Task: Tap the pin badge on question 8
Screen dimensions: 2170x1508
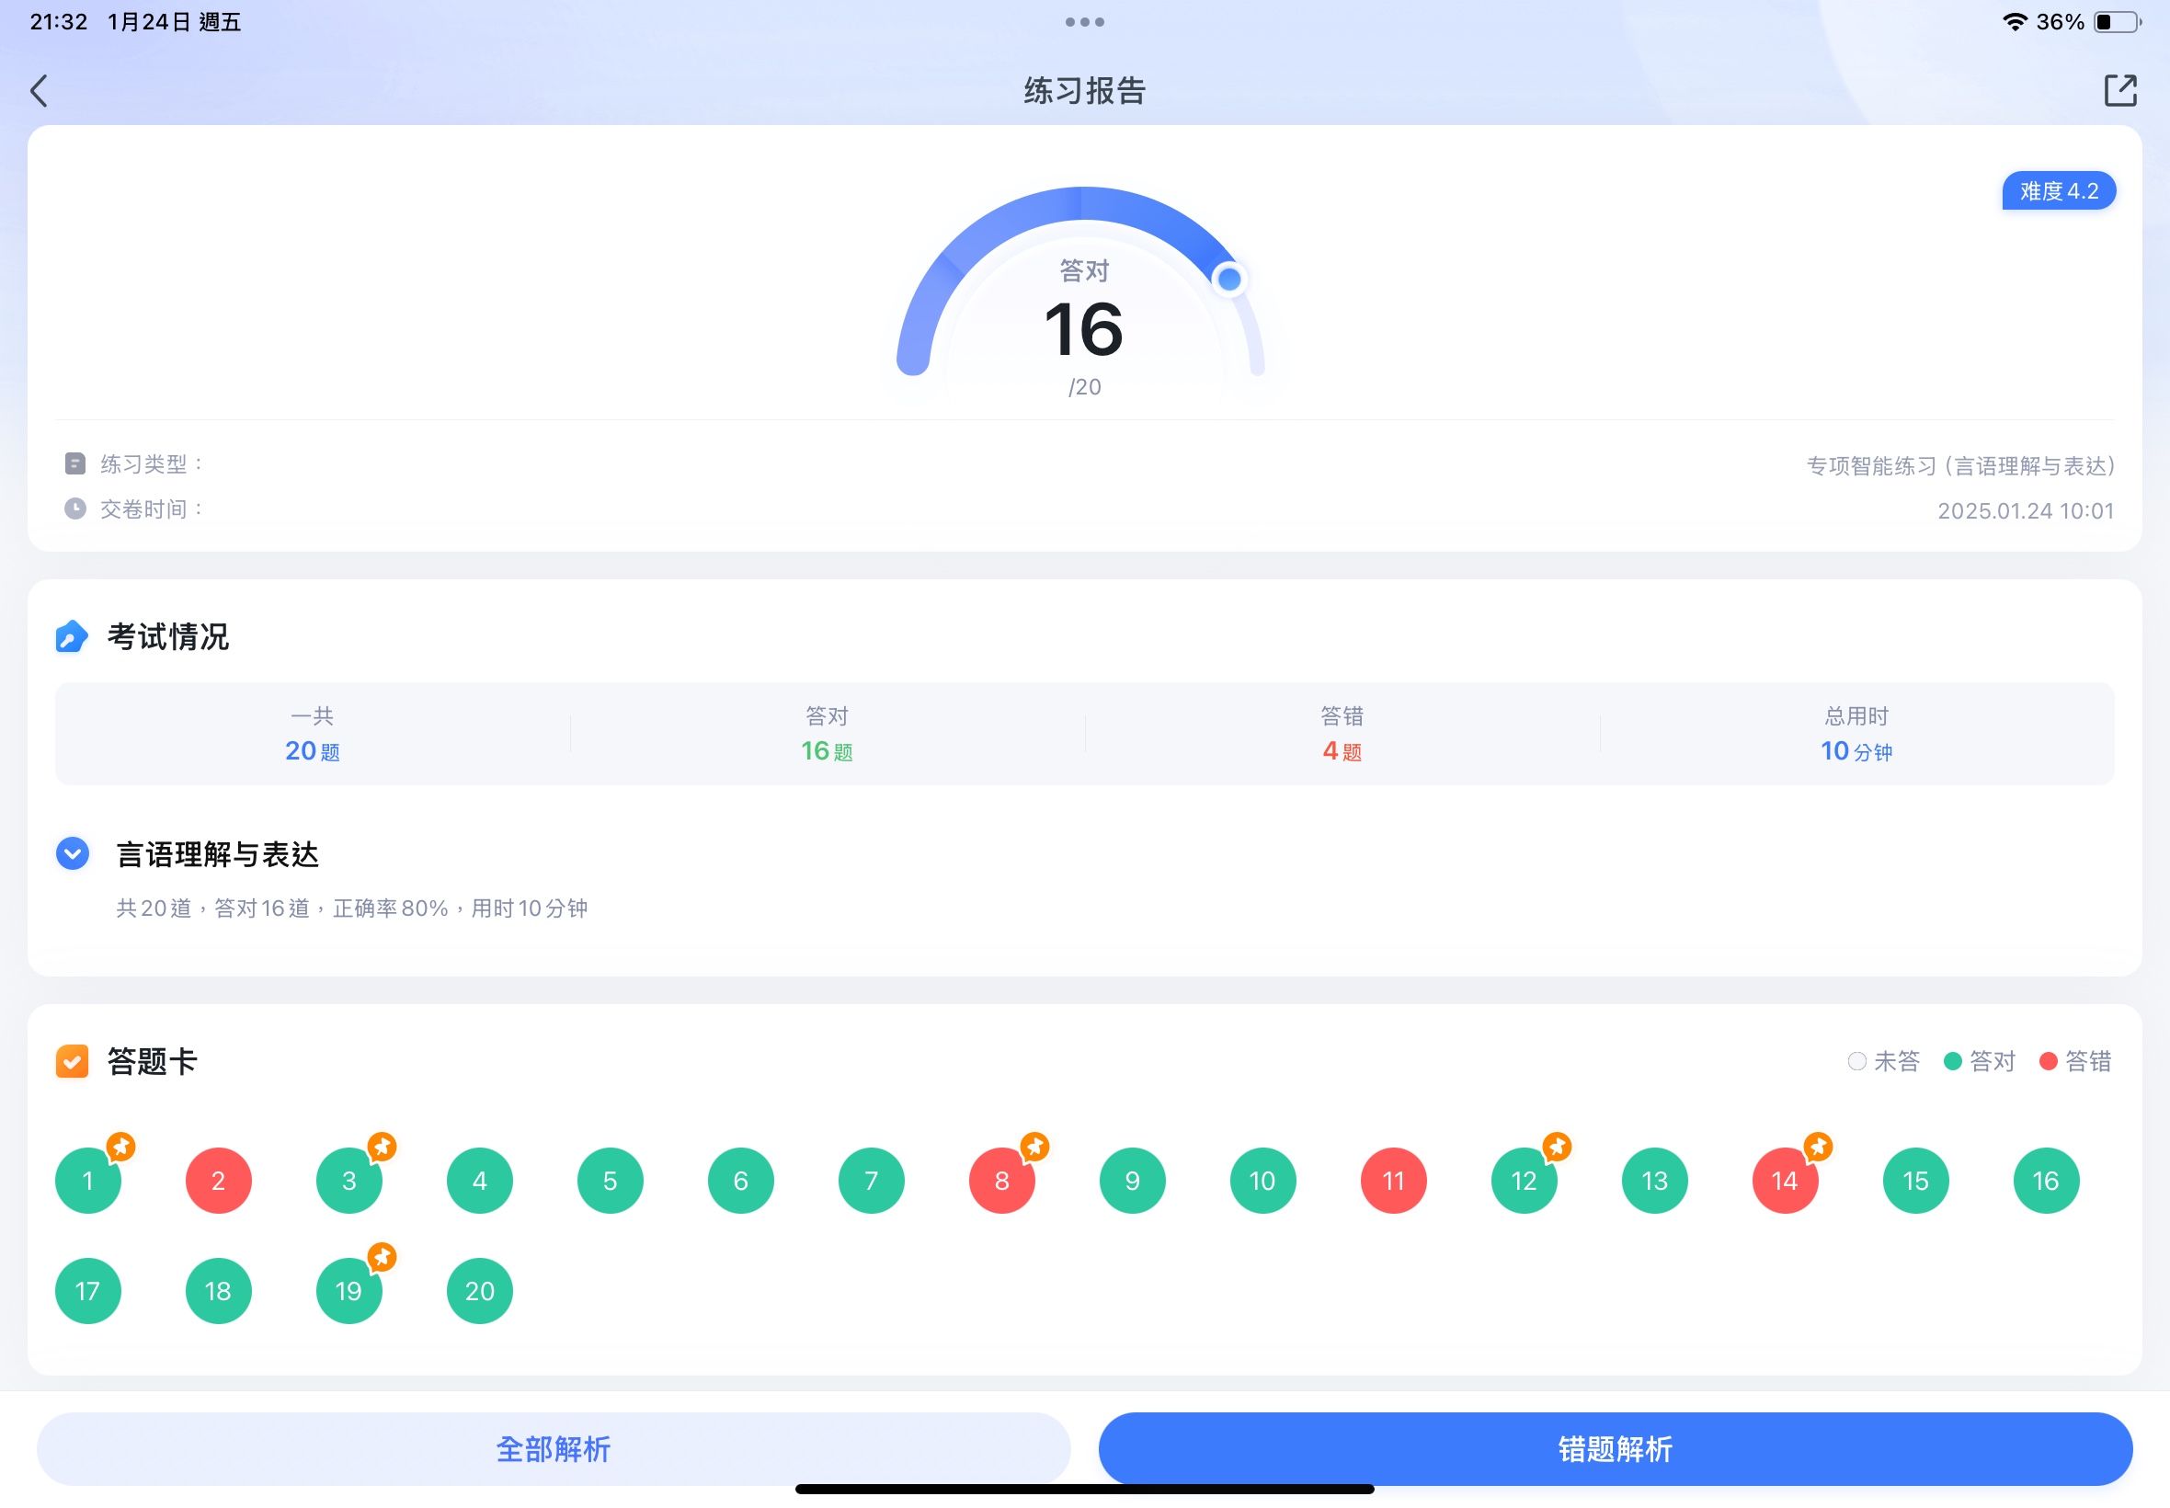Action: [x=1035, y=1147]
